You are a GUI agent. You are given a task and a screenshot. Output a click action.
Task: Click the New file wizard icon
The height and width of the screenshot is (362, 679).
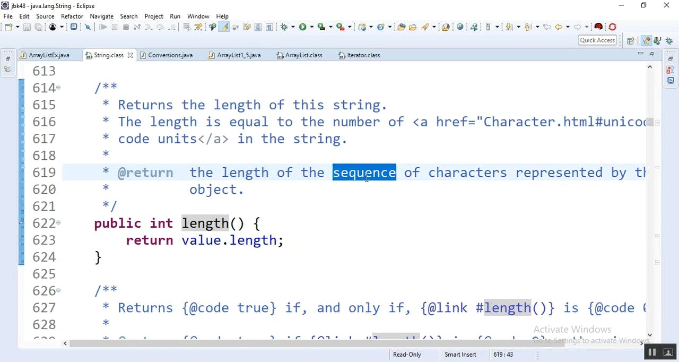pos(8,27)
